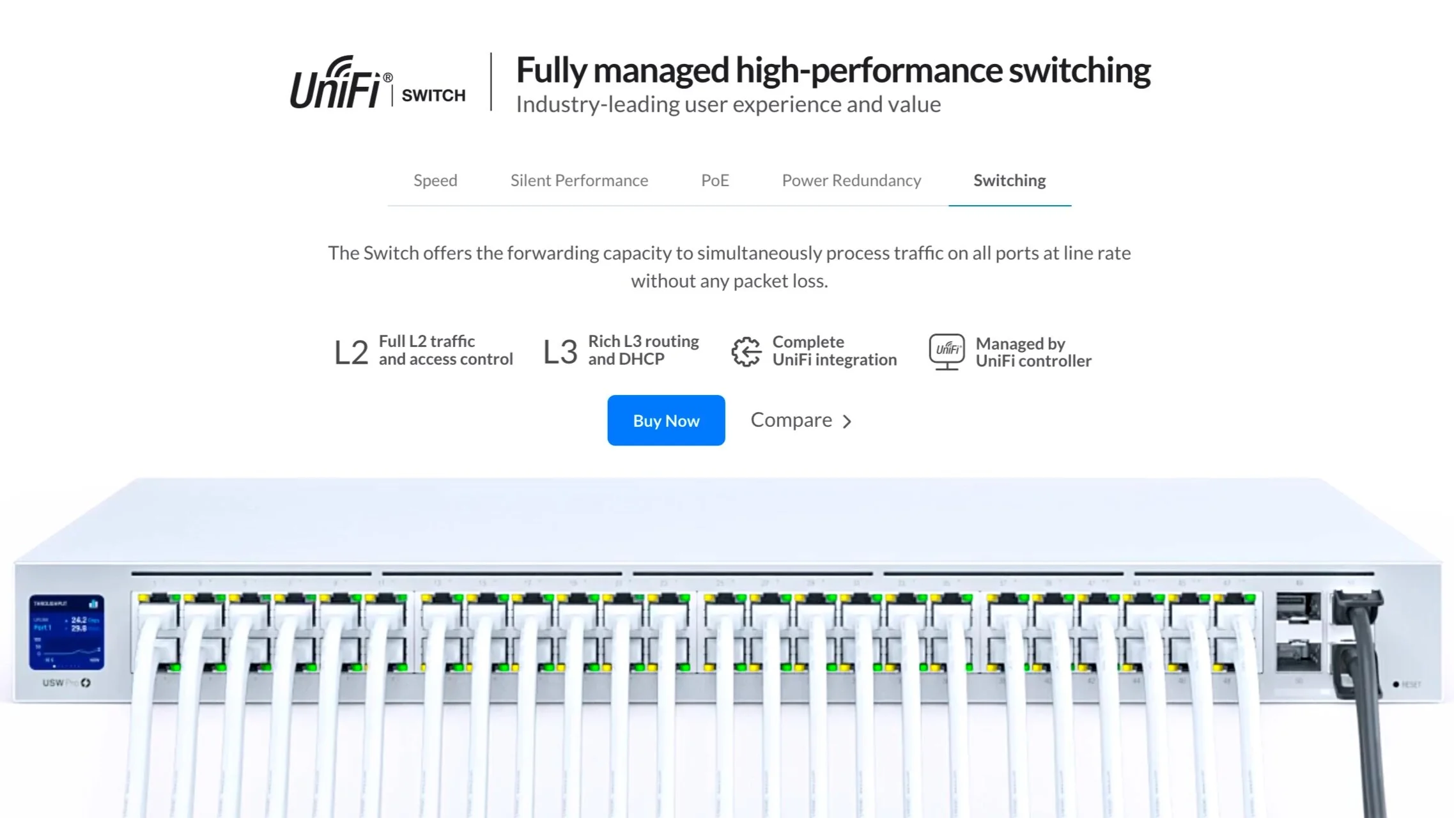
Task: Click the reset pinhole on the switch
Action: (x=1396, y=684)
